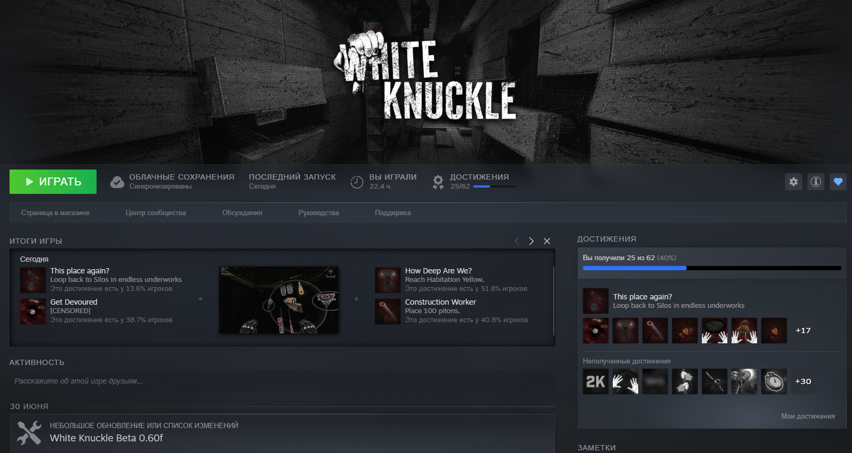Click the This place again? title in Достижения panel

coord(642,297)
